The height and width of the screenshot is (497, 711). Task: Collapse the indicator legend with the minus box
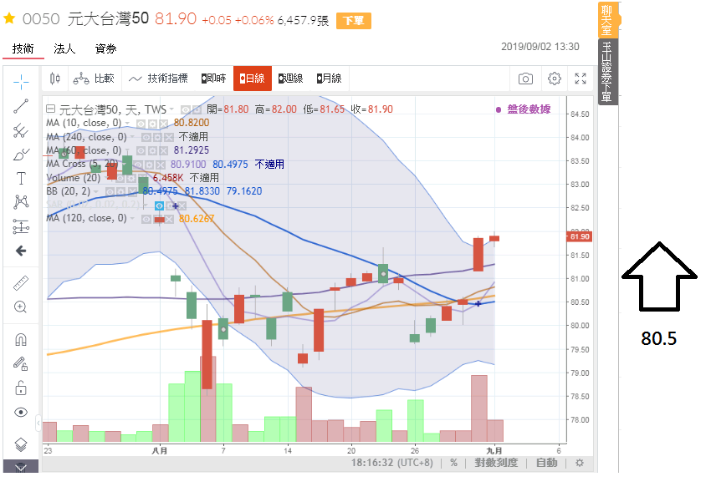(x=51, y=109)
